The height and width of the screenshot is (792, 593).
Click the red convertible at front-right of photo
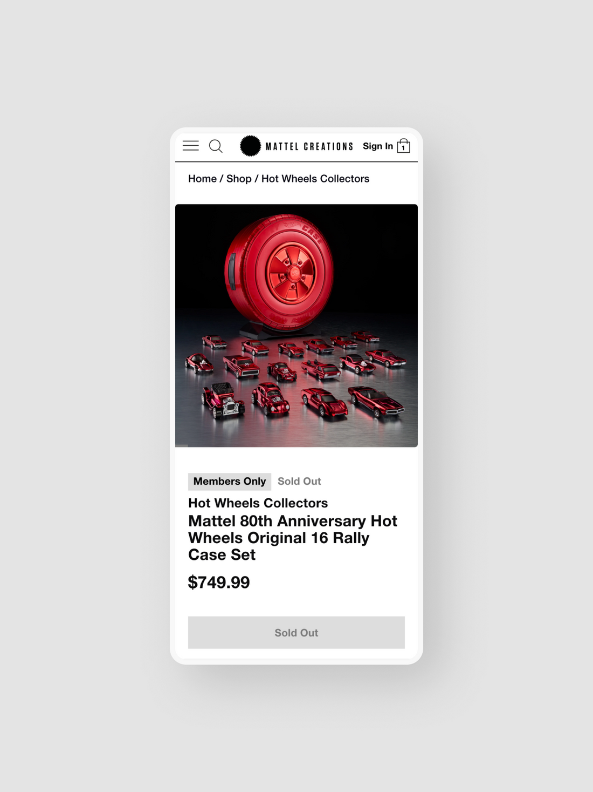pos(376,403)
